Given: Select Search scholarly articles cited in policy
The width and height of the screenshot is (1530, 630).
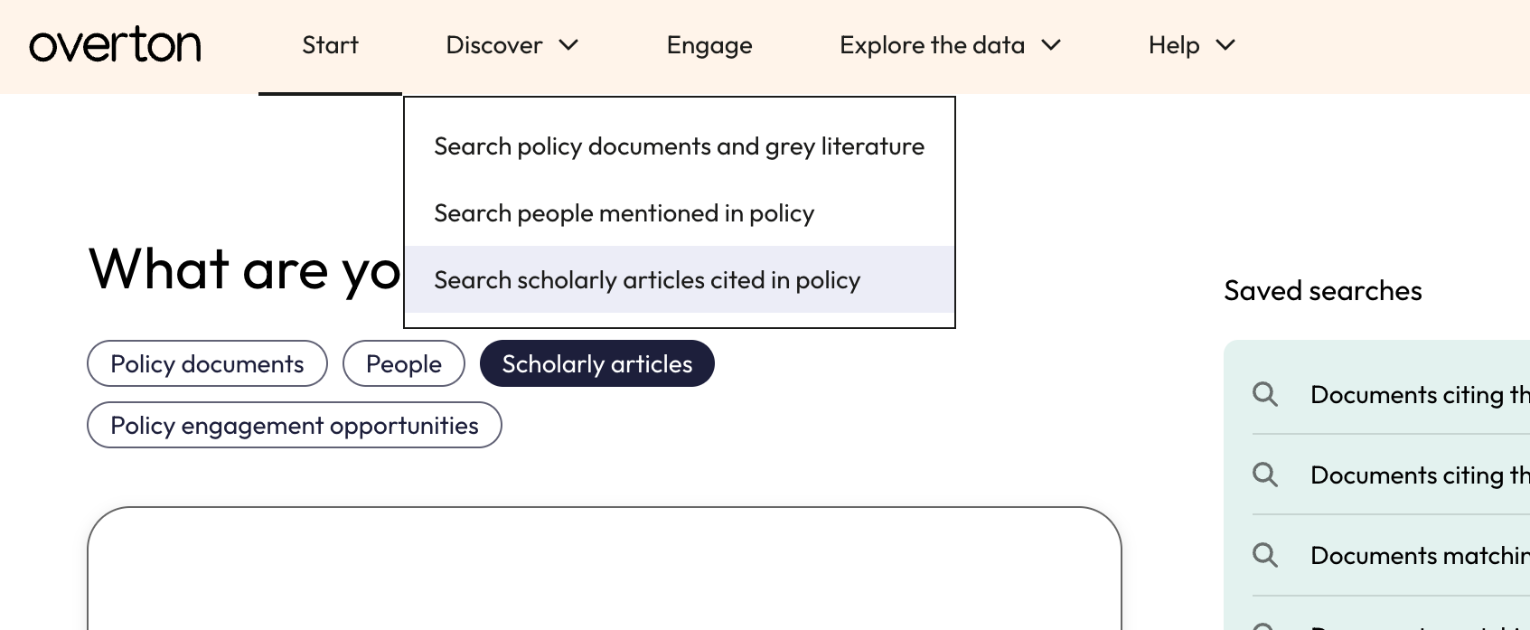Looking at the screenshot, I should 680,280.
